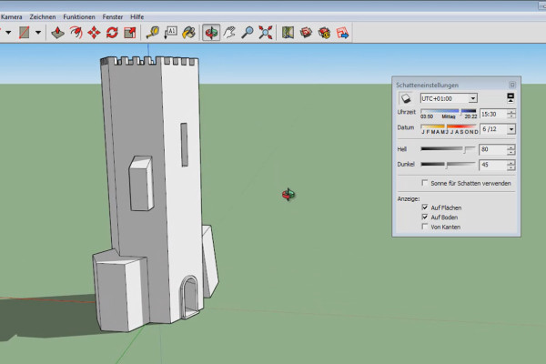Open the Kamera menu
The height and width of the screenshot is (364, 546).
click(12, 16)
